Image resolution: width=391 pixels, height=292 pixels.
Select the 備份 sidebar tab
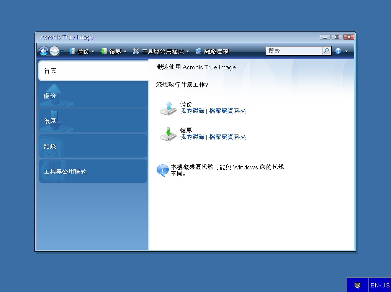(x=93, y=95)
